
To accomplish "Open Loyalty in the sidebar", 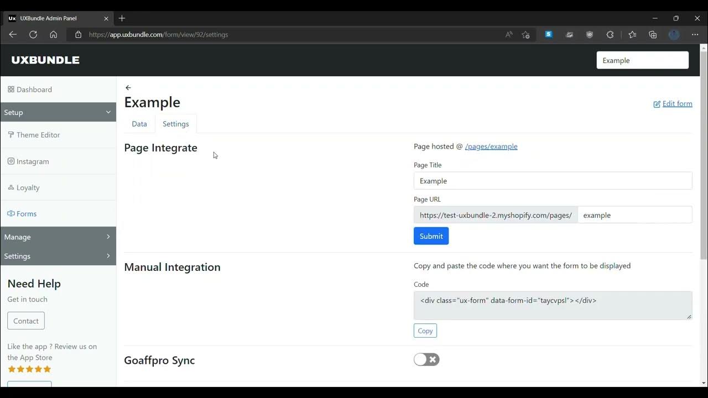I will point(23,187).
